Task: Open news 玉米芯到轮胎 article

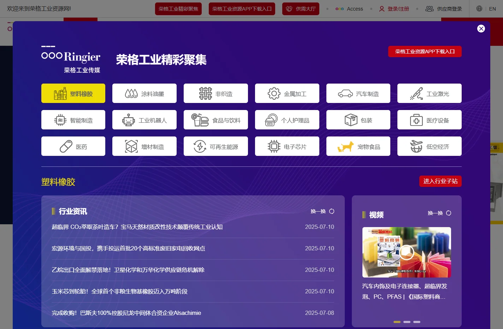Action: [120, 292]
